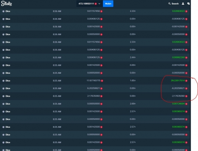Select the loss value -6.20259921

(178, 88)
